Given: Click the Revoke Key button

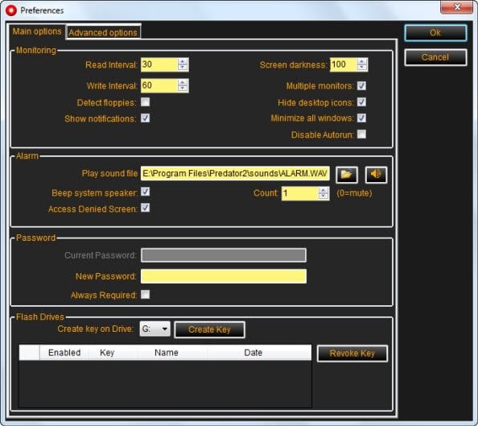Looking at the screenshot, I should (x=352, y=354).
